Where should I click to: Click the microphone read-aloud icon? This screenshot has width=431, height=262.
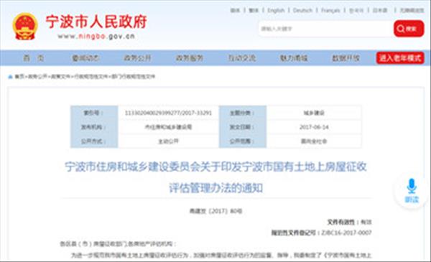(412, 186)
